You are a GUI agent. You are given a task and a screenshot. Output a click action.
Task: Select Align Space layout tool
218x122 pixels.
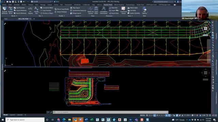75,8
